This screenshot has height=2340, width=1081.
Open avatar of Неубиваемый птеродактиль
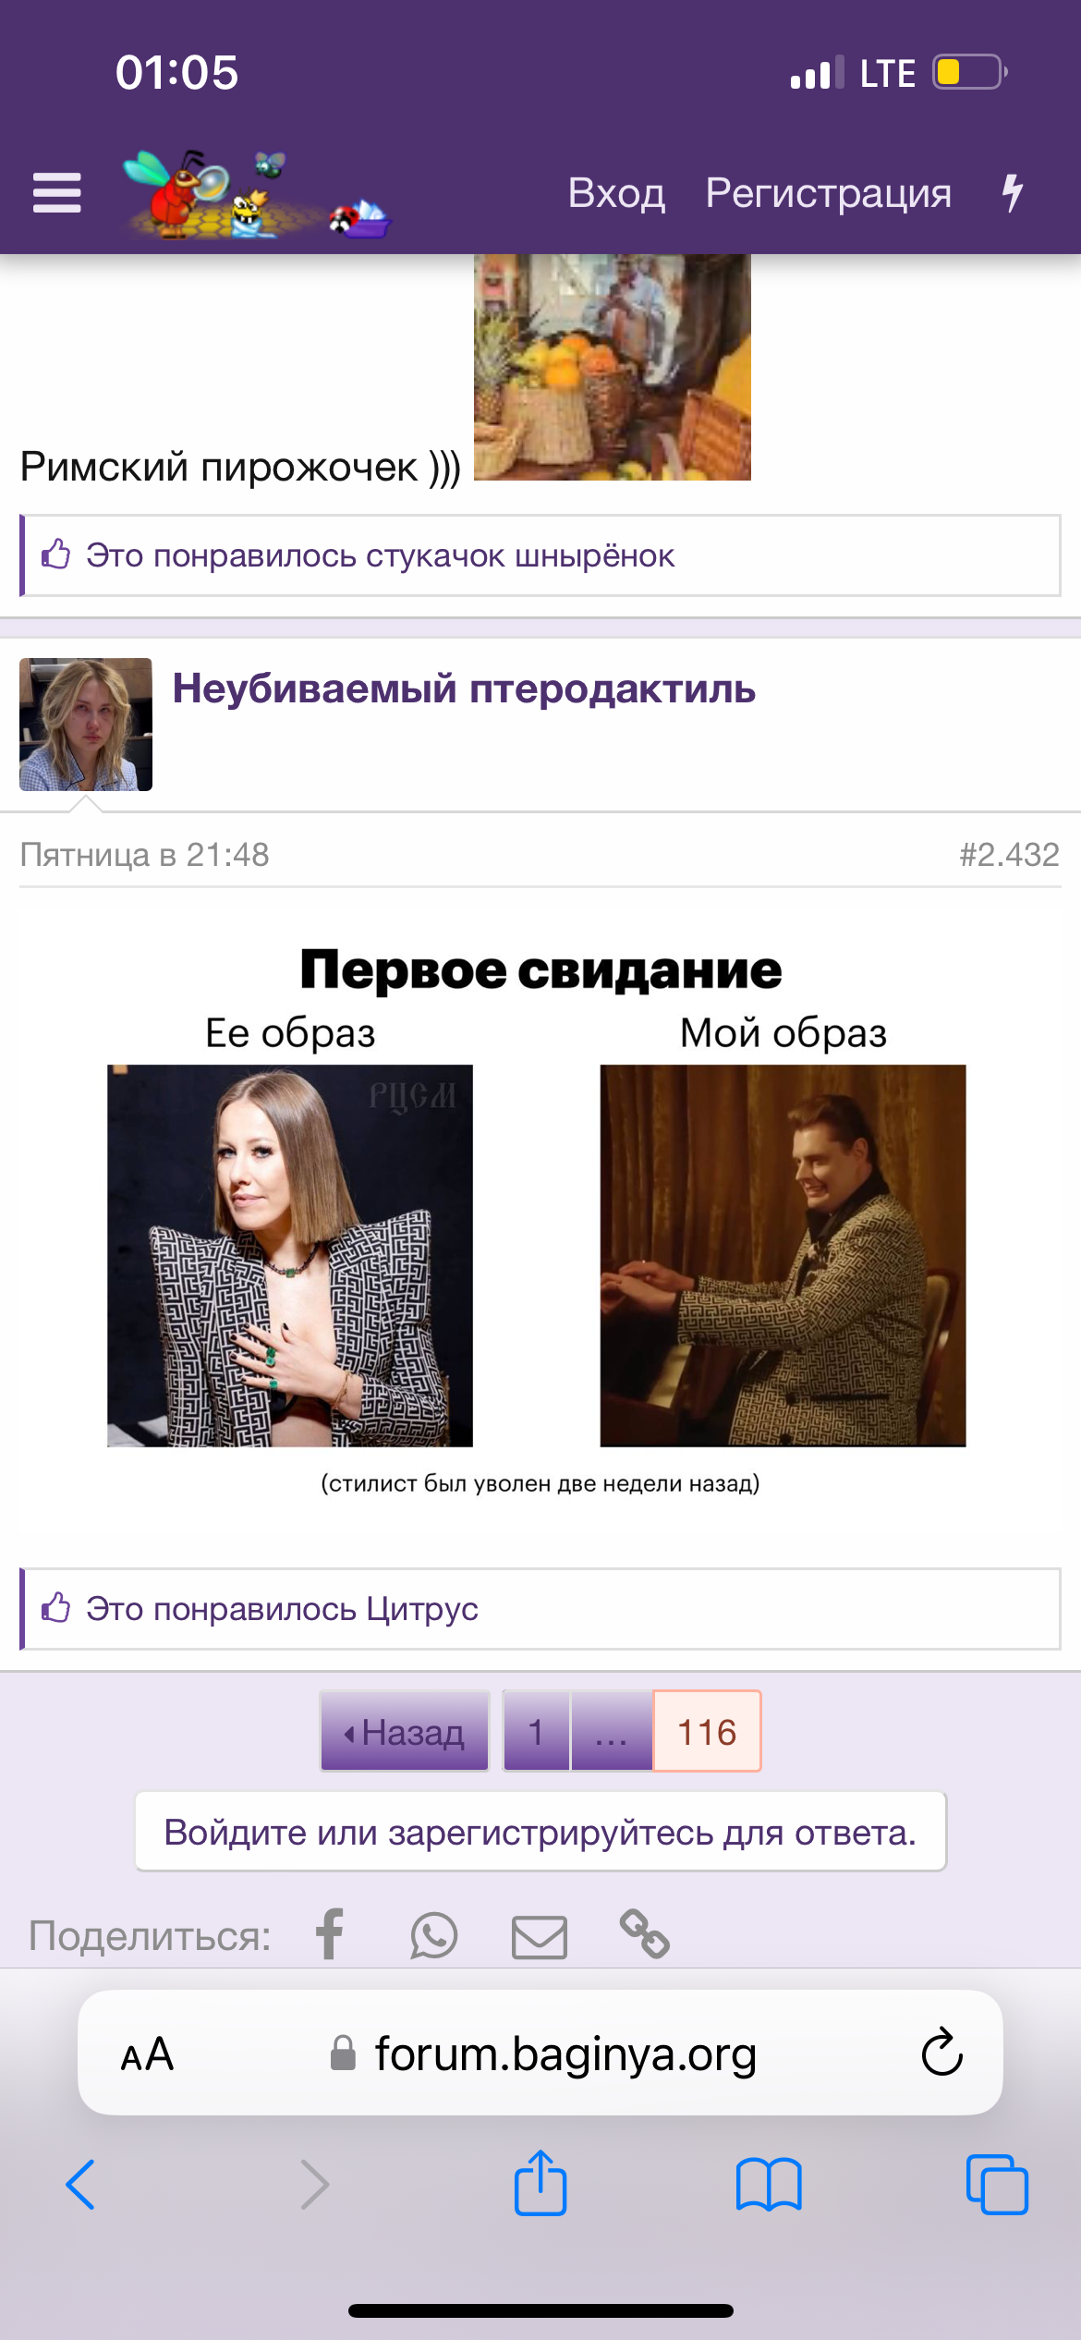(x=86, y=725)
